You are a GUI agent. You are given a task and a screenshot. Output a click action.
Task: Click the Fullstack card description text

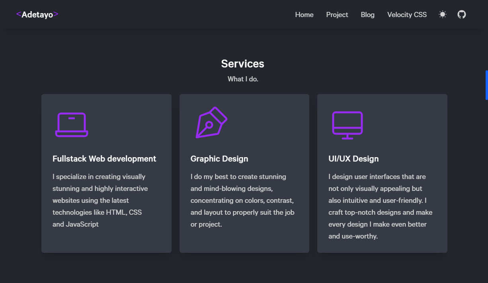(100, 200)
